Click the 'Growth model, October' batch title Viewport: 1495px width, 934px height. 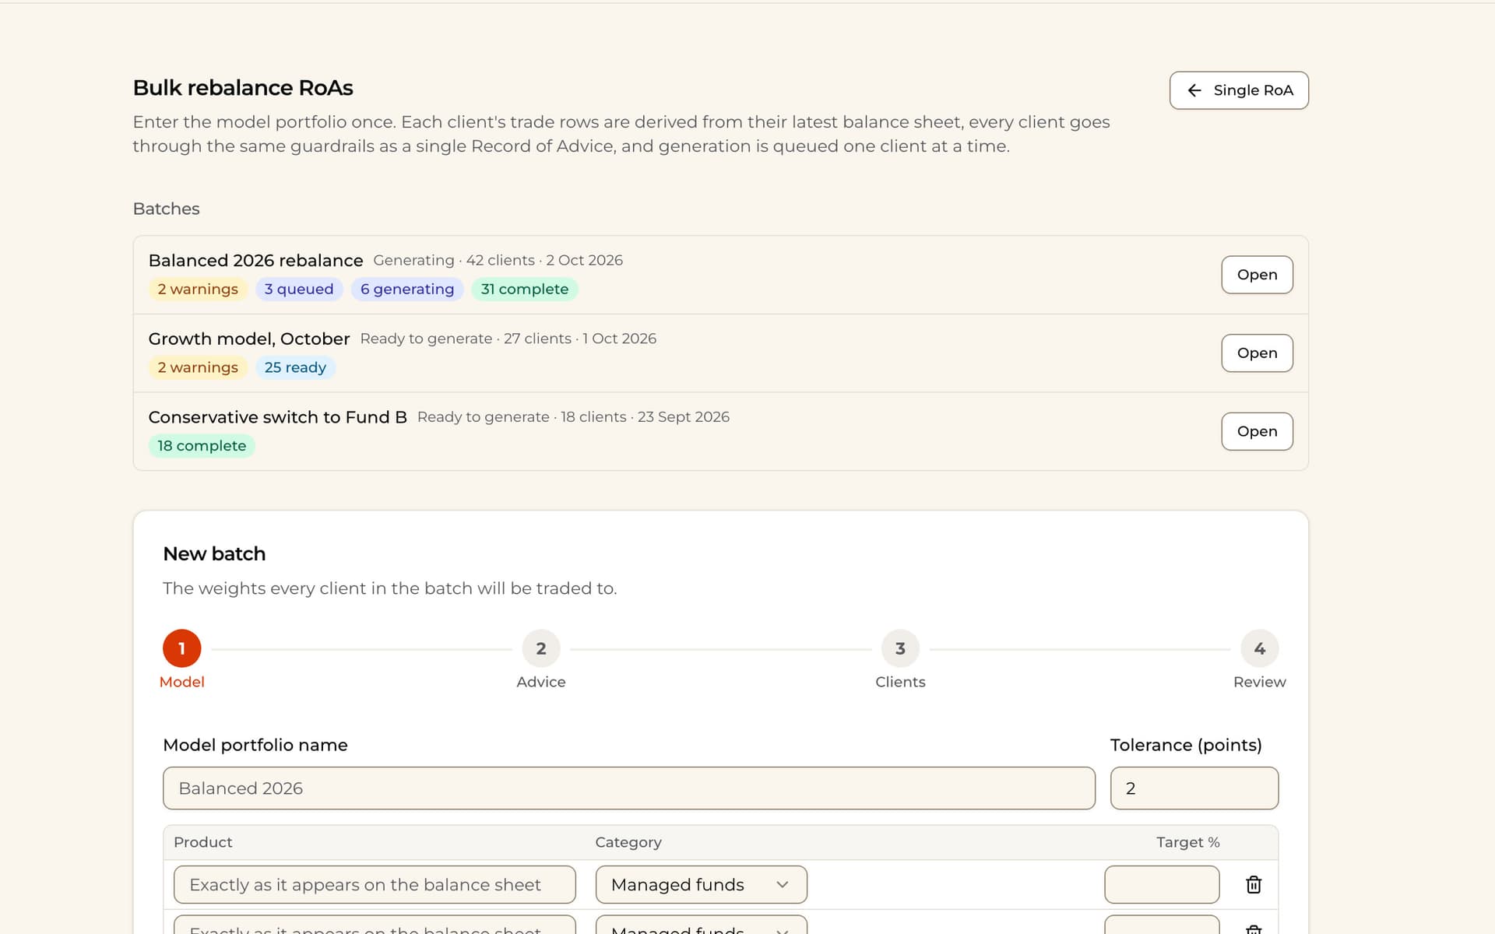pos(249,339)
